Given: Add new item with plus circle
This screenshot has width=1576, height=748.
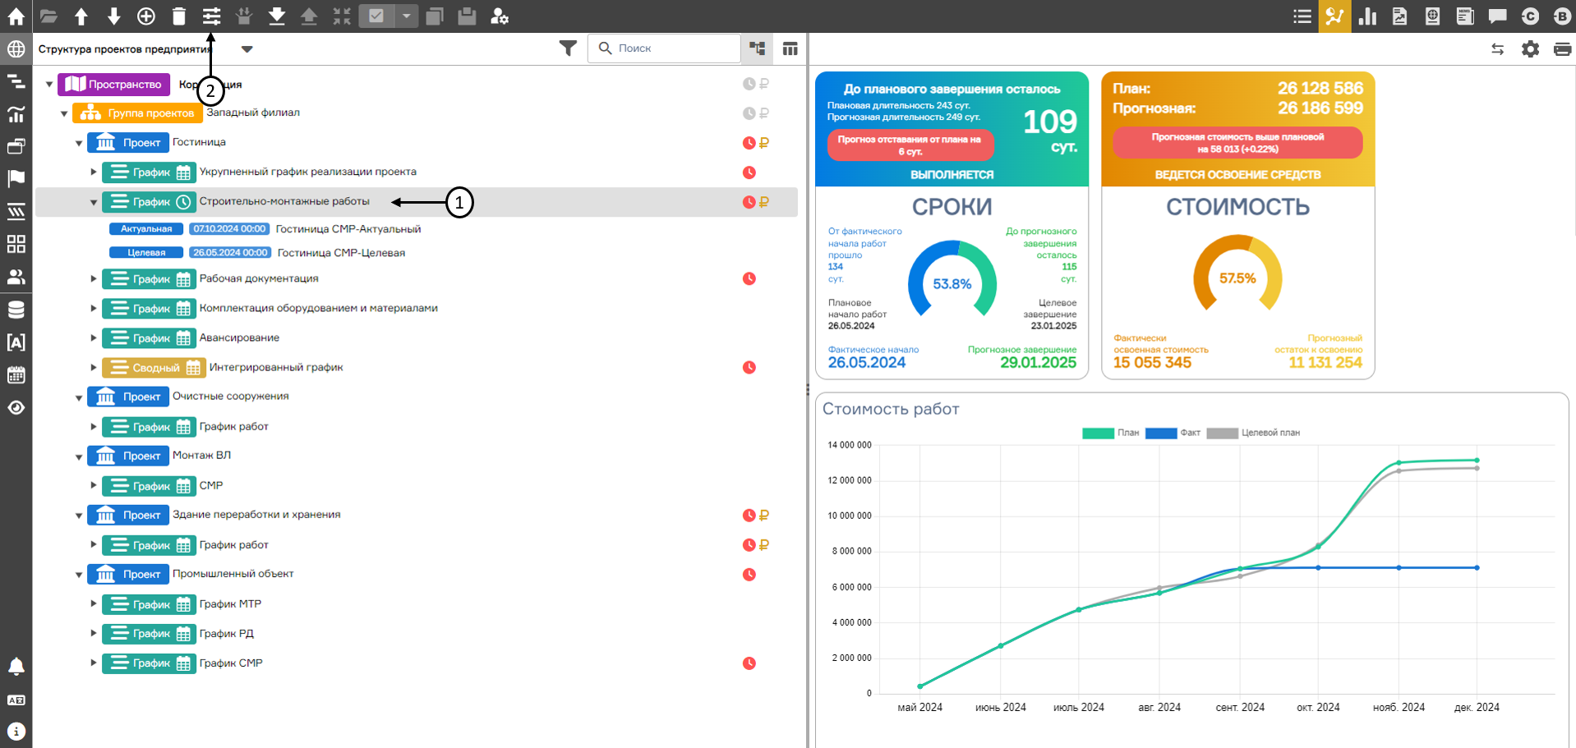Looking at the screenshot, I should pos(146,16).
